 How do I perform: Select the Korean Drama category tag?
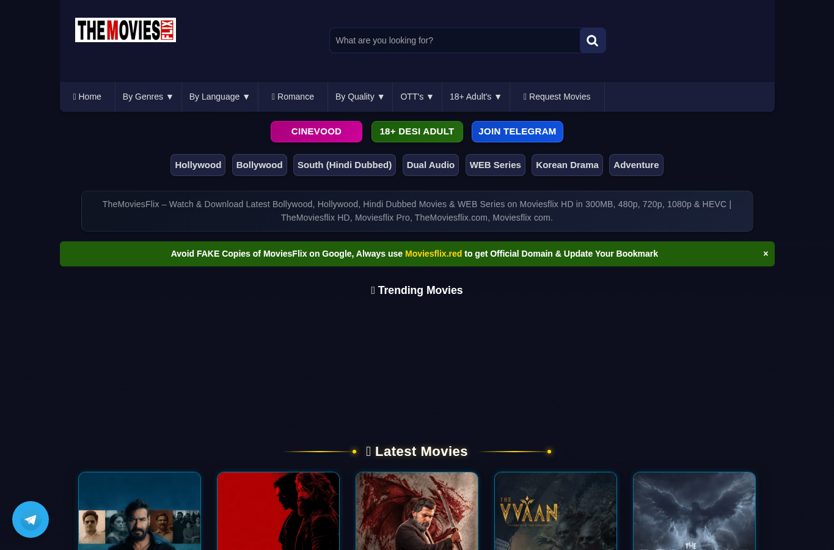click(567, 165)
